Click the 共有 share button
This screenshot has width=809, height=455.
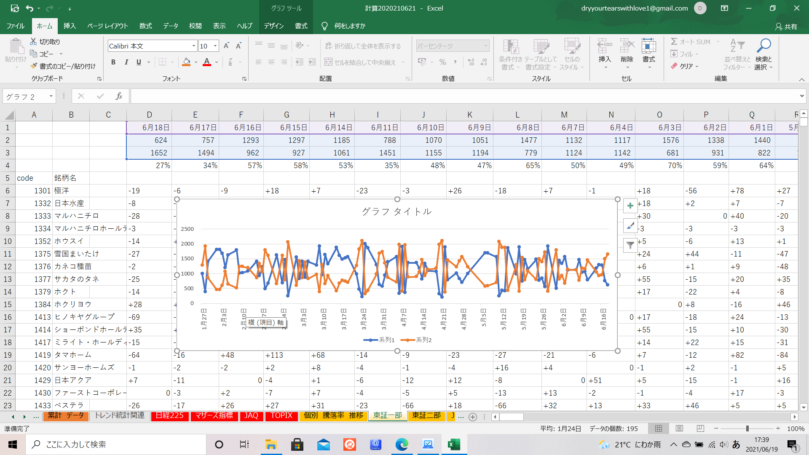[786, 27]
